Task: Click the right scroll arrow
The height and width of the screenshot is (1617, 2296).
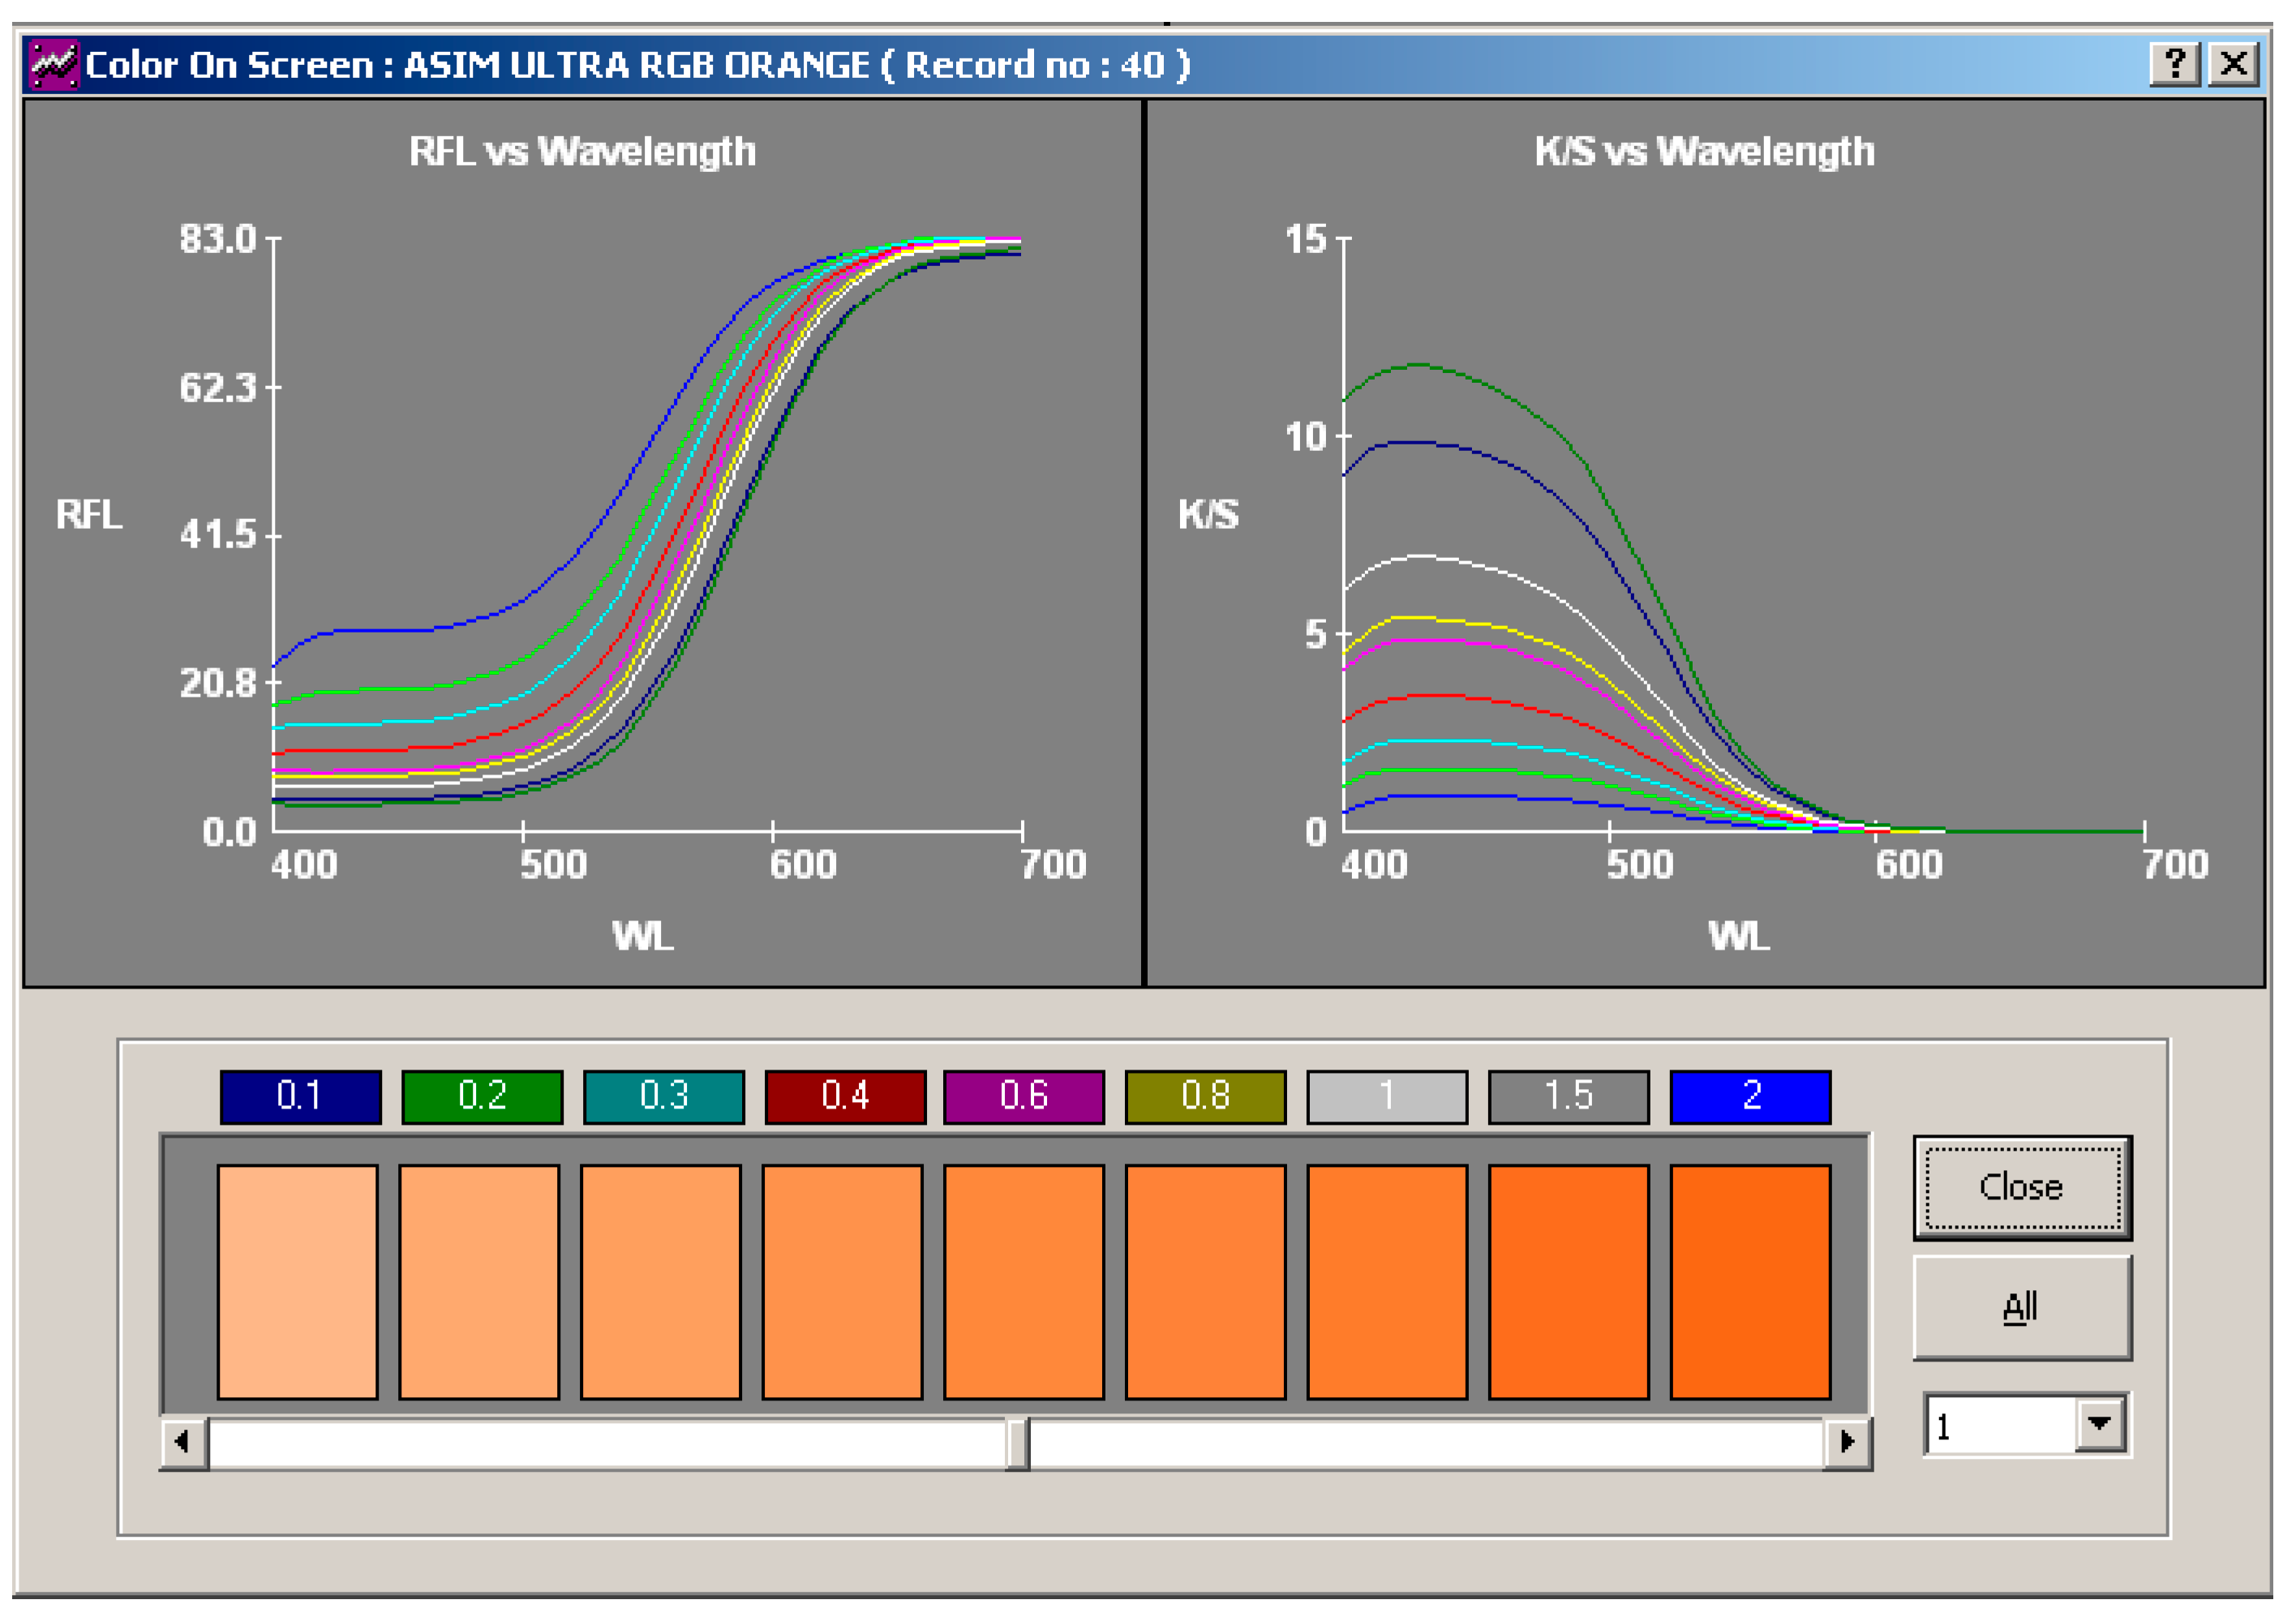Action: pos(1847,1442)
